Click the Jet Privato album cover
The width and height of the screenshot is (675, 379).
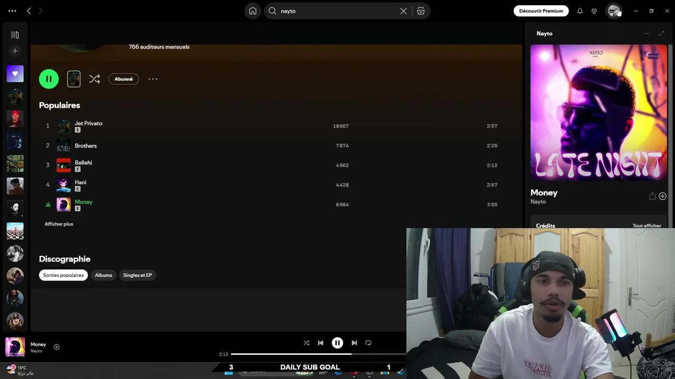[63, 126]
